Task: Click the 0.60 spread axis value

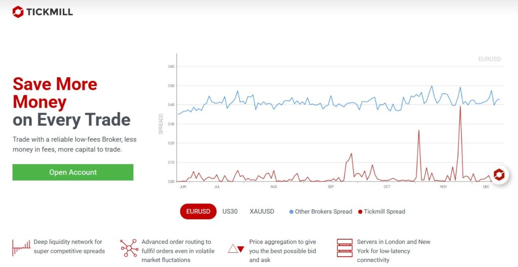Action: point(171,67)
